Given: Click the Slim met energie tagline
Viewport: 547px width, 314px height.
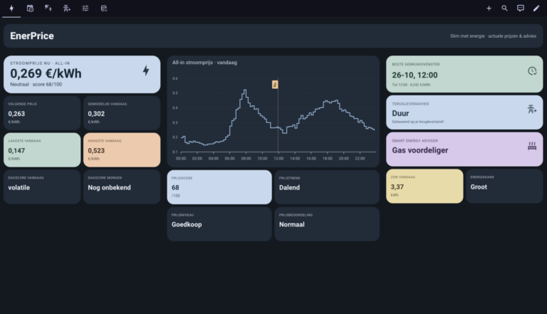Looking at the screenshot, I should 493,36.
